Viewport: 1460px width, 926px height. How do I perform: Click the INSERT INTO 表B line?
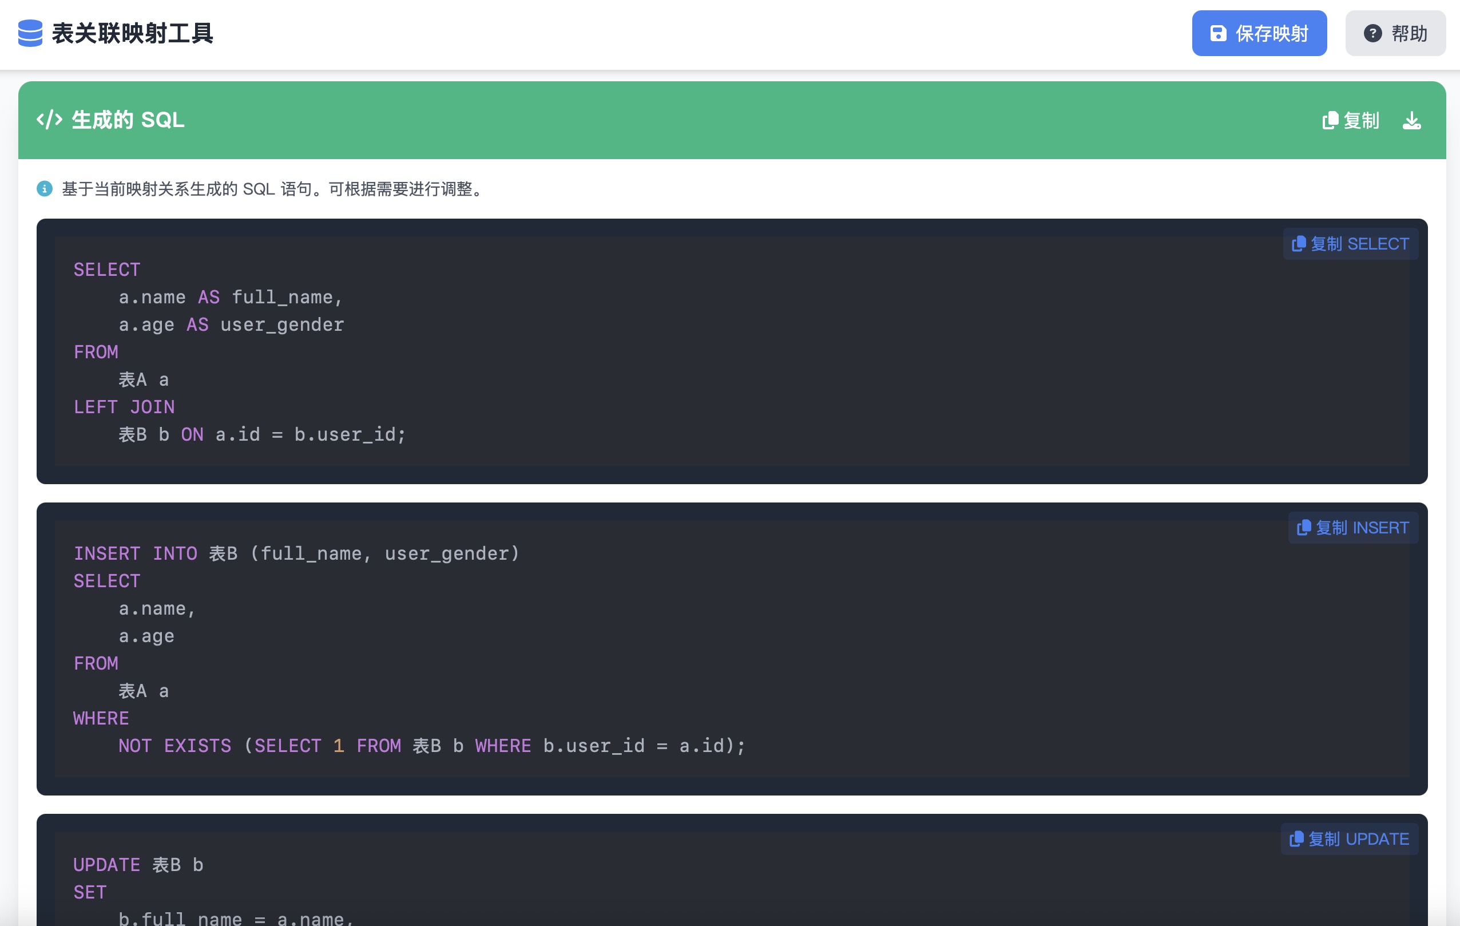[296, 553]
